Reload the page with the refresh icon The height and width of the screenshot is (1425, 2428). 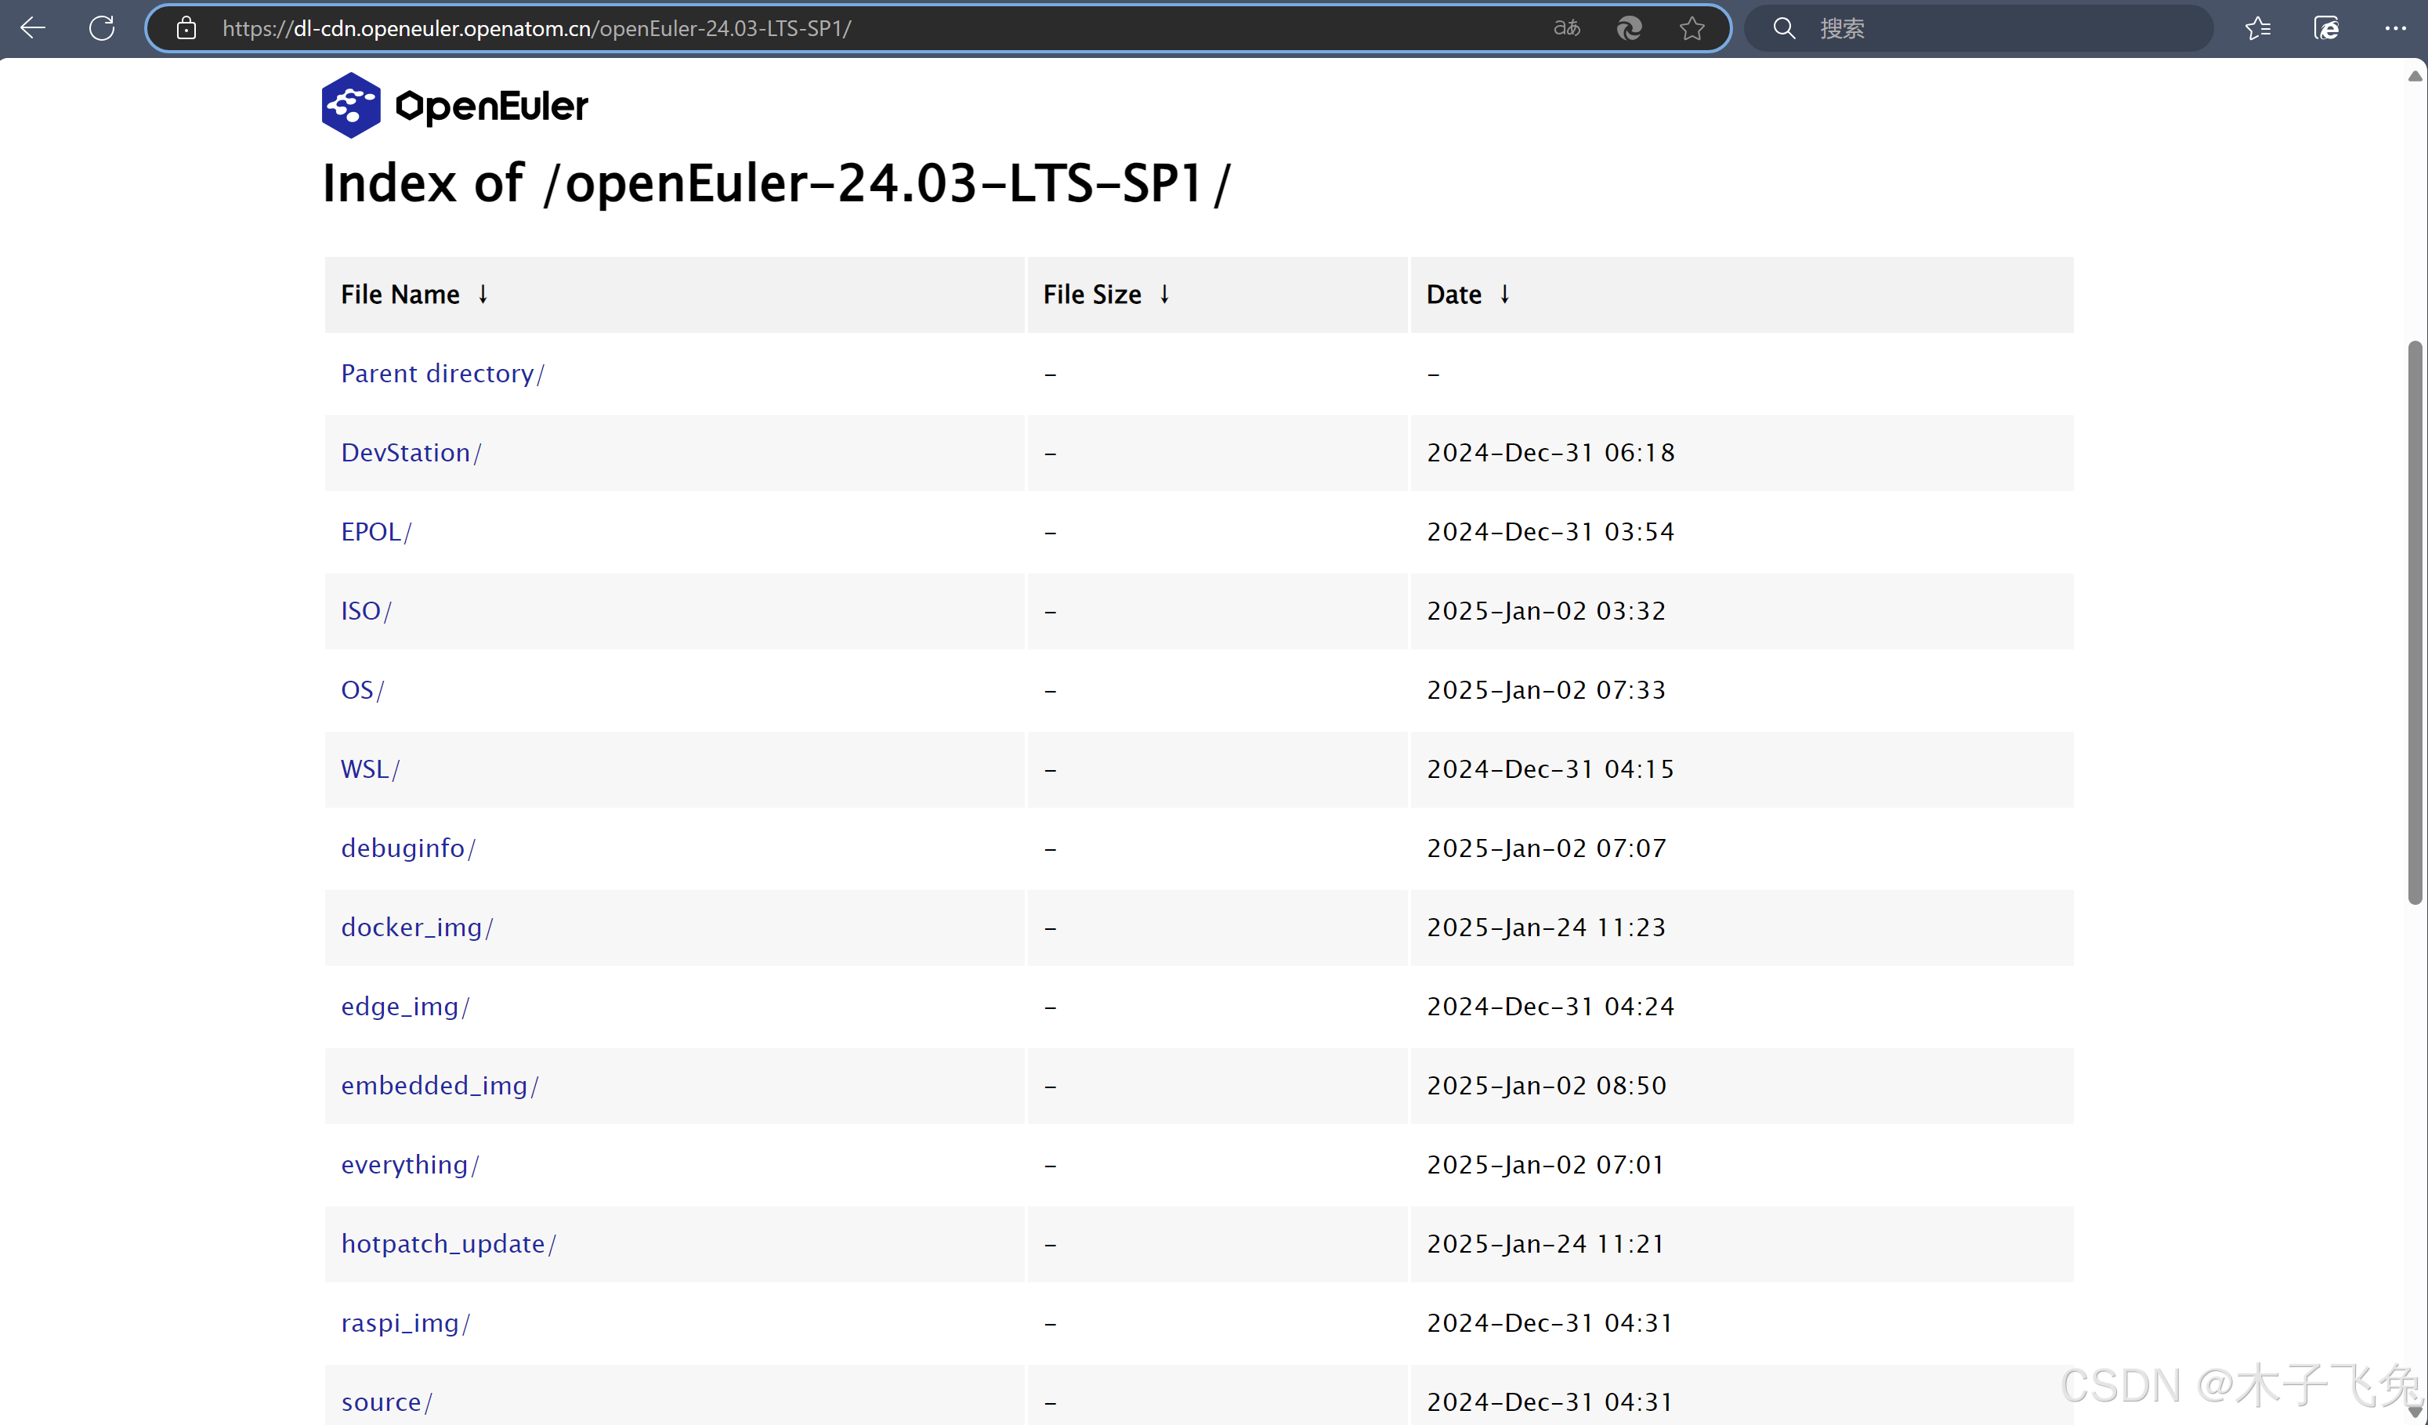pos(102,28)
